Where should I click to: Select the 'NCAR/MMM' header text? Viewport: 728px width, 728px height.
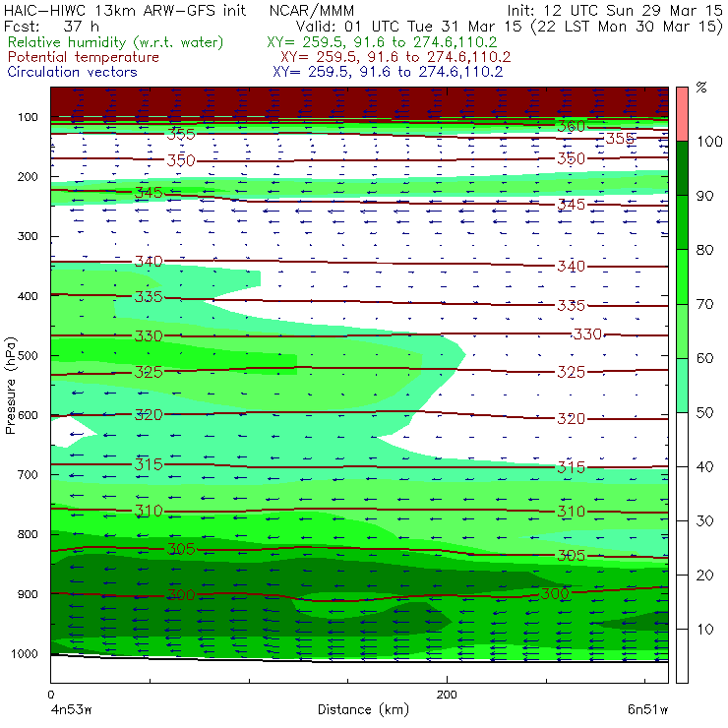click(312, 11)
